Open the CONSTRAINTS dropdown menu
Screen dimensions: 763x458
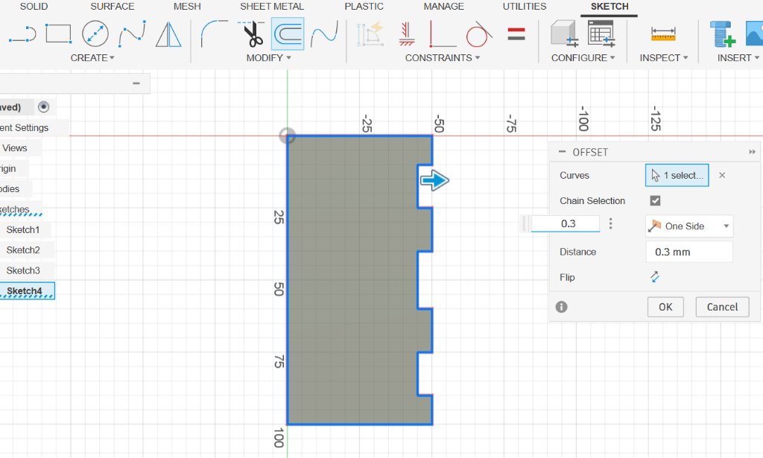[x=443, y=58]
